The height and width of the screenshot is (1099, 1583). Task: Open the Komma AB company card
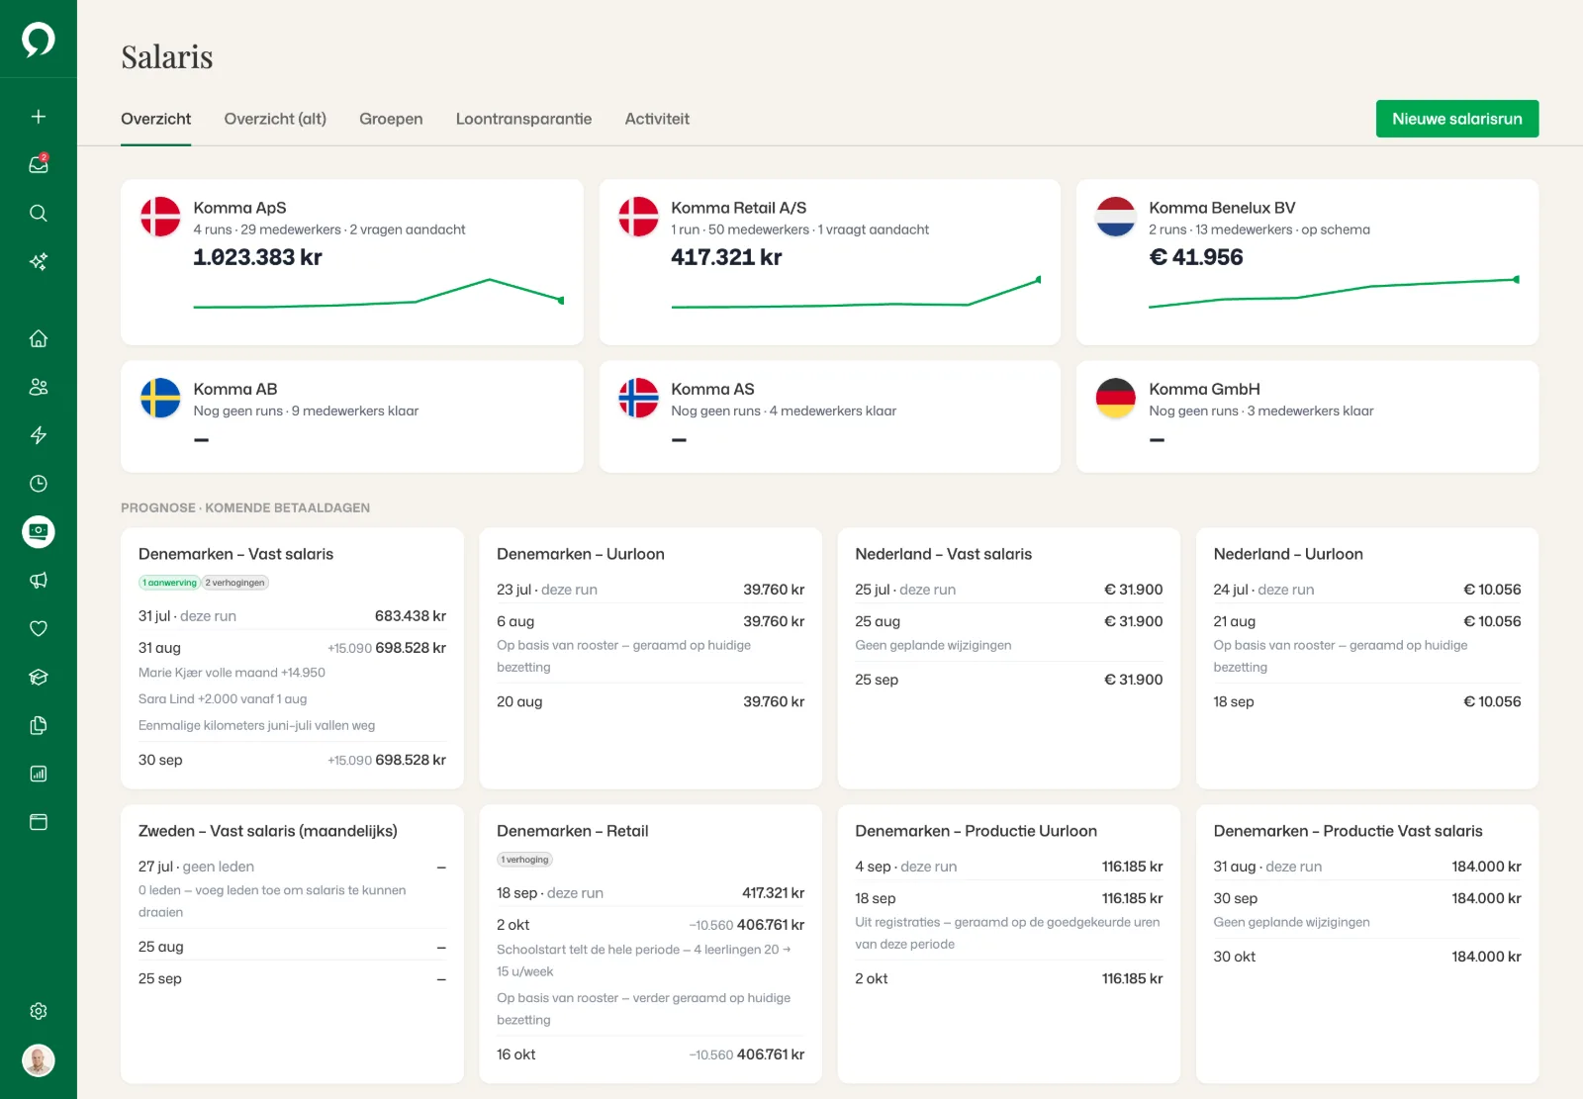point(352,416)
